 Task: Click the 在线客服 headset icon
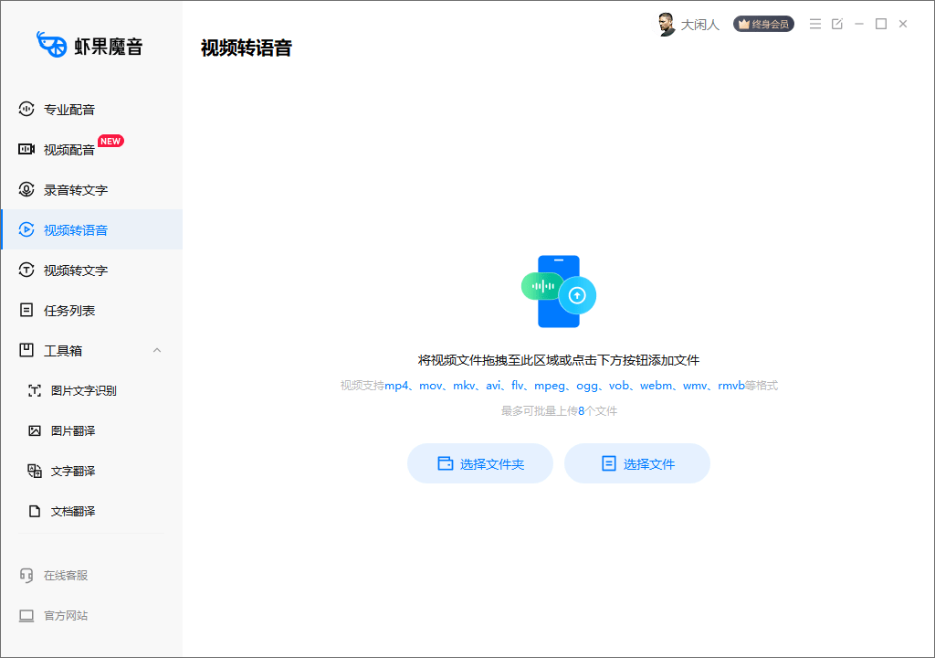click(26, 575)
